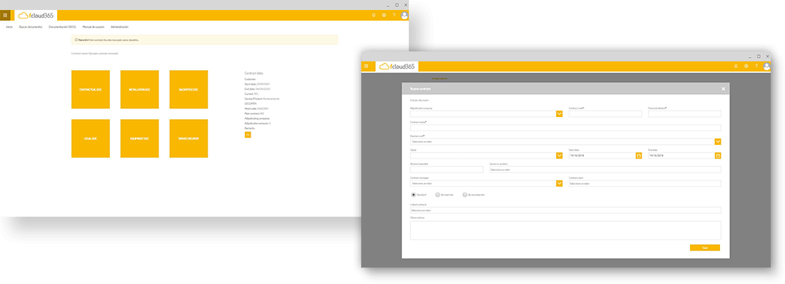
Task: Click fcloud365 logo in back window
Action: 36,16
